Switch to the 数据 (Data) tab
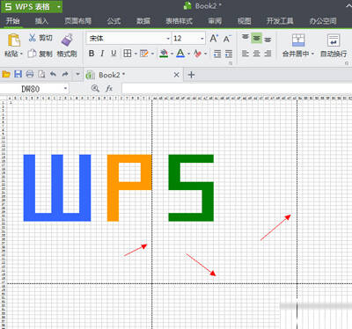 click(143, 21)
